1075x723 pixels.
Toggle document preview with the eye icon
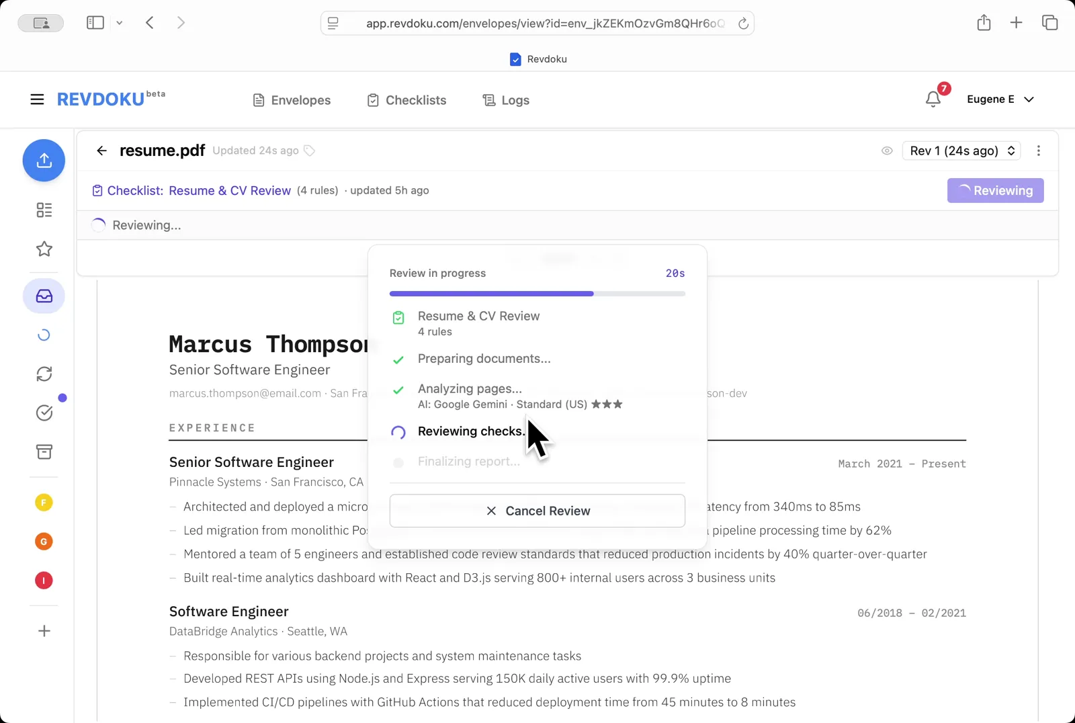click(x=887, y=151)
